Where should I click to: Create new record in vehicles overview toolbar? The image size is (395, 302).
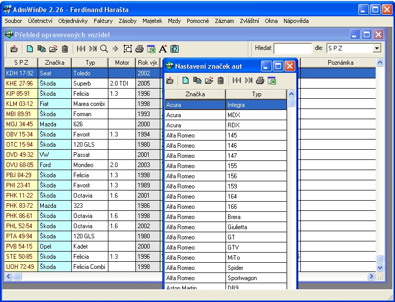click(30, 49)
